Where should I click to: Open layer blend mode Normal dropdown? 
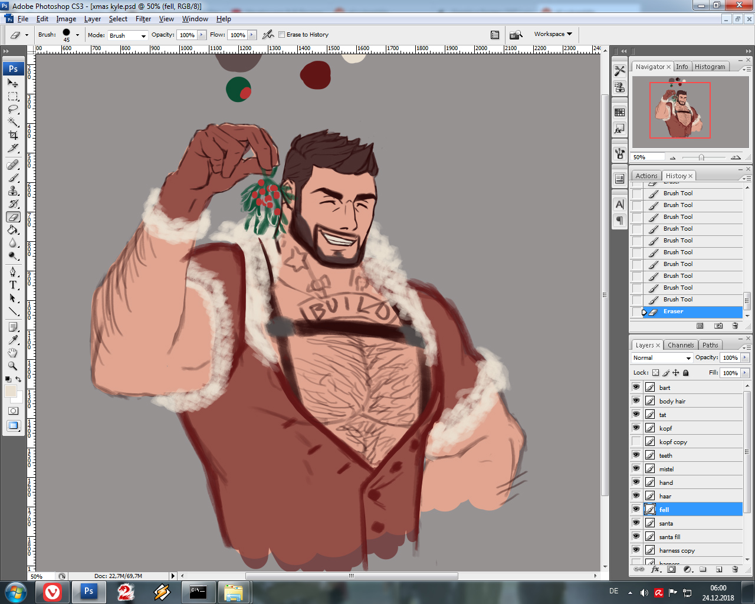click(662, 358)
